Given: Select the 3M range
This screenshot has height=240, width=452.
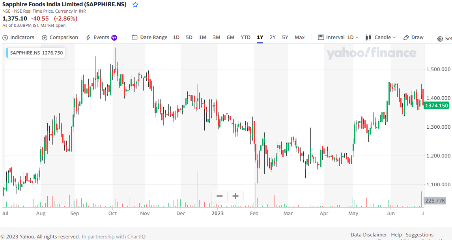Looking at the screenshot, I should pos(217,37).
